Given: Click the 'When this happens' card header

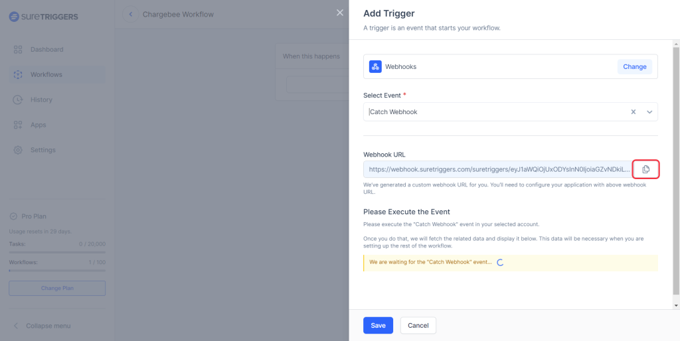Looking at the screenshot, I should (312, 56).
